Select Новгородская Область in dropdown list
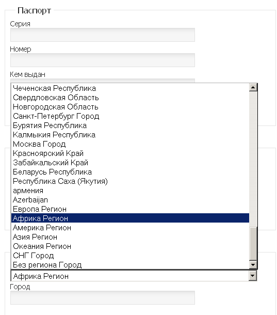The width and height of the screenshot is (277, 315). pos(130,107)
